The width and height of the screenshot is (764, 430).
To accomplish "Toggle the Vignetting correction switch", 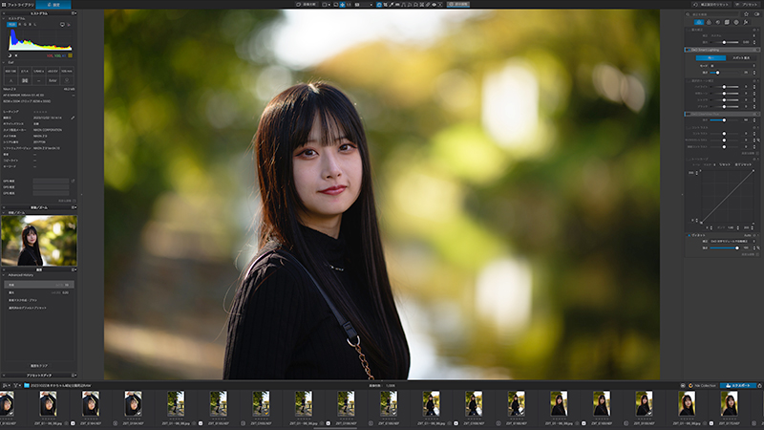I will (689, 235).
